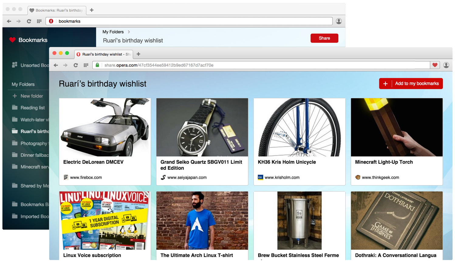
Task: Open Speed Dial grid in rear window
Action: click(39, 21)
